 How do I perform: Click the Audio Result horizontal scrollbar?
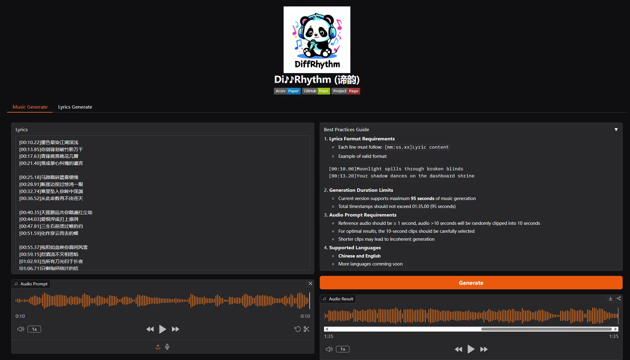click(546, 329)
